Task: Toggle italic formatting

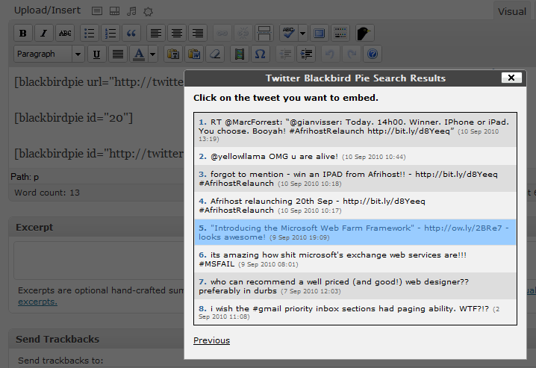Action: click(44, 33)
